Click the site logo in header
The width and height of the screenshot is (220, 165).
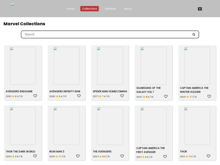[x=13, y=4]
